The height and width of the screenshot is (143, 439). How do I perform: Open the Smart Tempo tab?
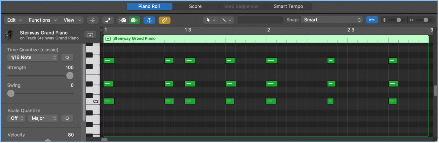288,6
